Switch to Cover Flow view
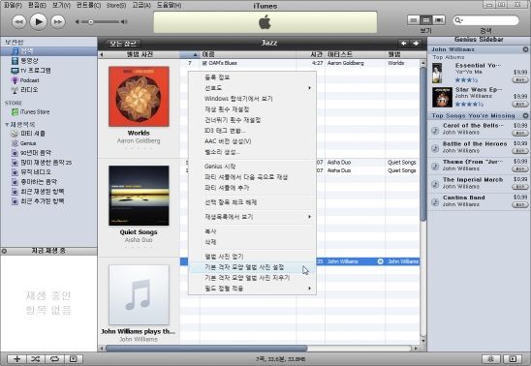531x366 pixels. coord(439,20)
